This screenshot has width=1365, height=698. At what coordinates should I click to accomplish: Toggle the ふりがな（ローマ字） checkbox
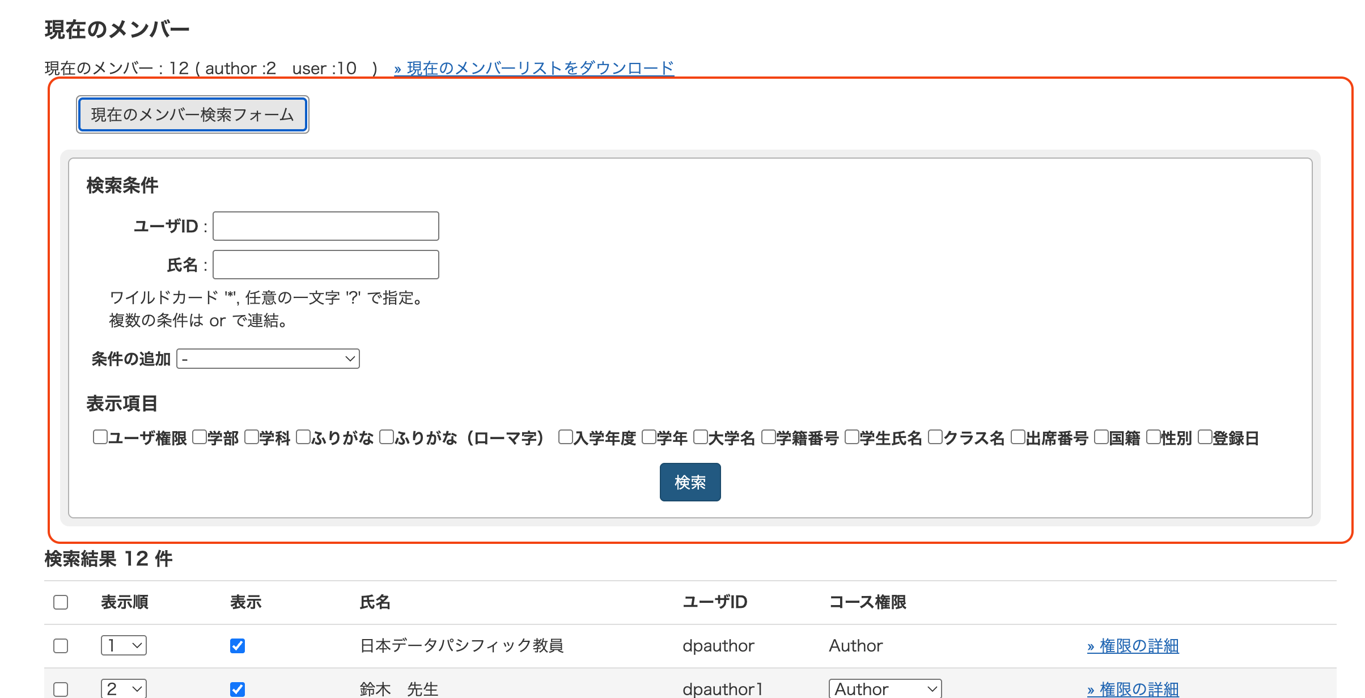pos(387,437)
